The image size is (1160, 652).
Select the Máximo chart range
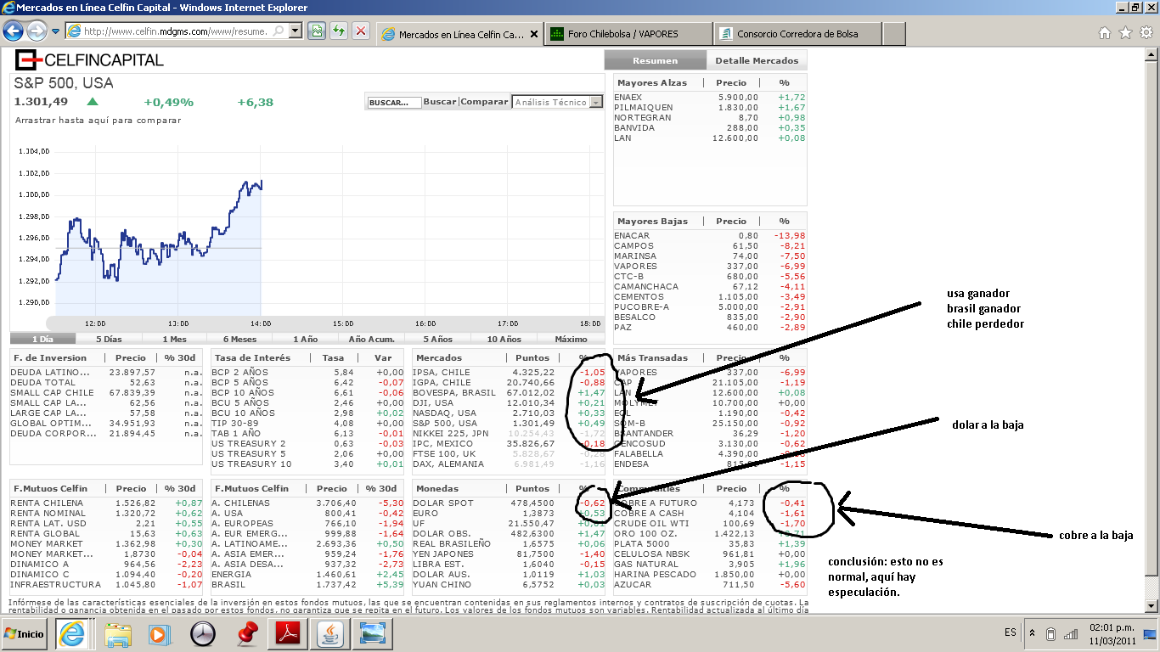point(571,339)
